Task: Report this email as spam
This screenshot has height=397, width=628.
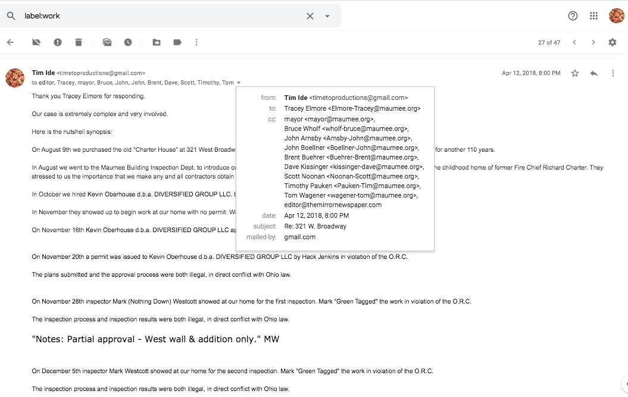Action: pos(58,42)
